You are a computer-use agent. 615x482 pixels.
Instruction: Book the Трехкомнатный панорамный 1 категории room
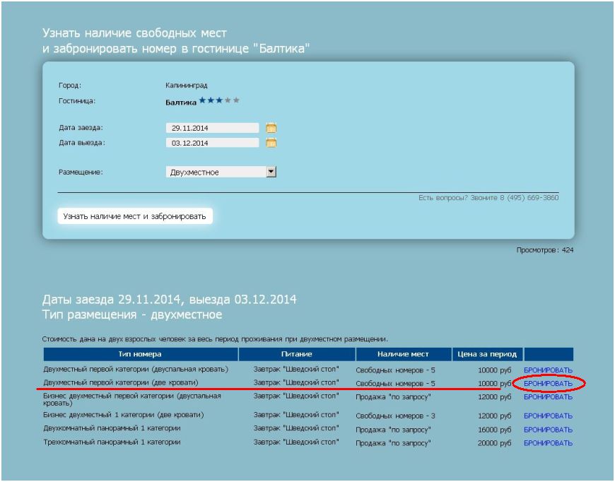pos(548,443)
